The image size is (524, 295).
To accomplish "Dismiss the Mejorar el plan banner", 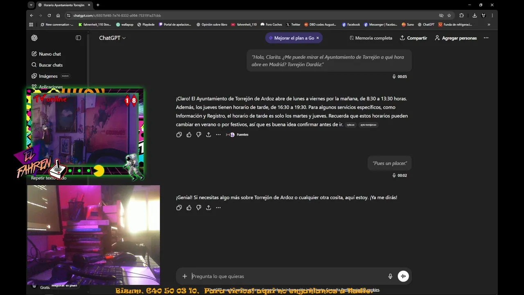I will 318,38.
